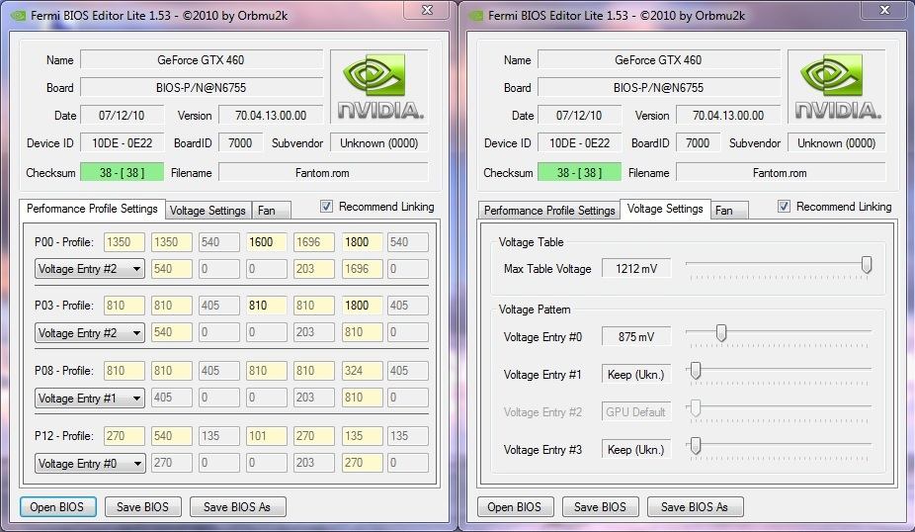Select Performance Profile Settings tab in left window

click(x=92, y=209)
